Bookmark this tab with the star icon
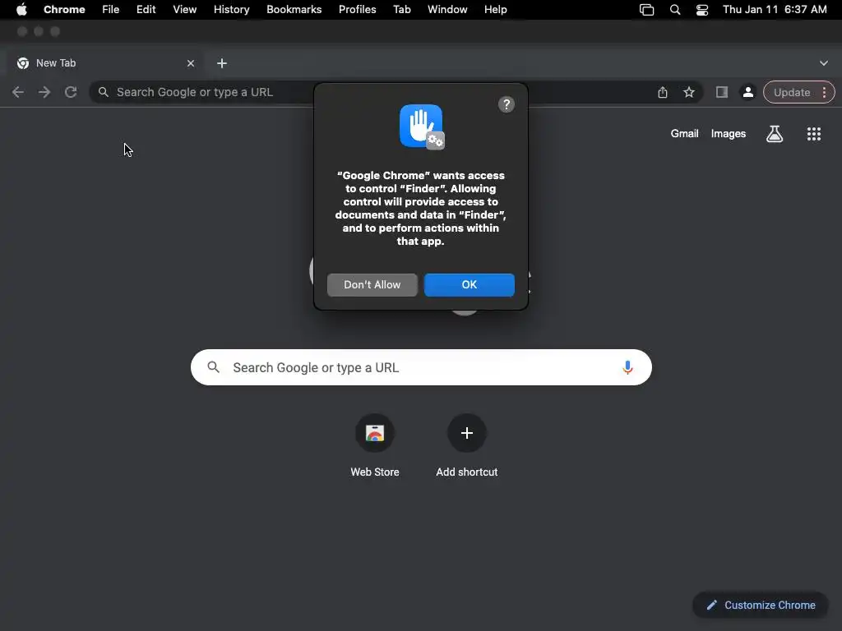This screenshot has height=631, width=842. (689, 92)
